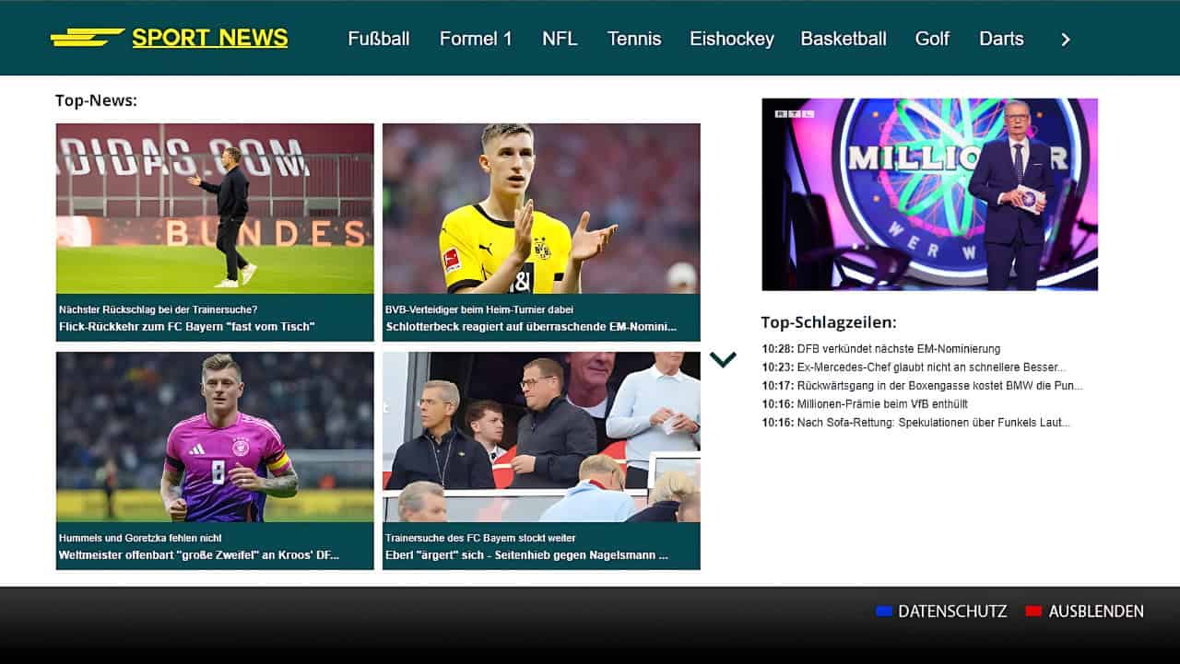
Task: Select the Formel 1 category
Action: 476,39
